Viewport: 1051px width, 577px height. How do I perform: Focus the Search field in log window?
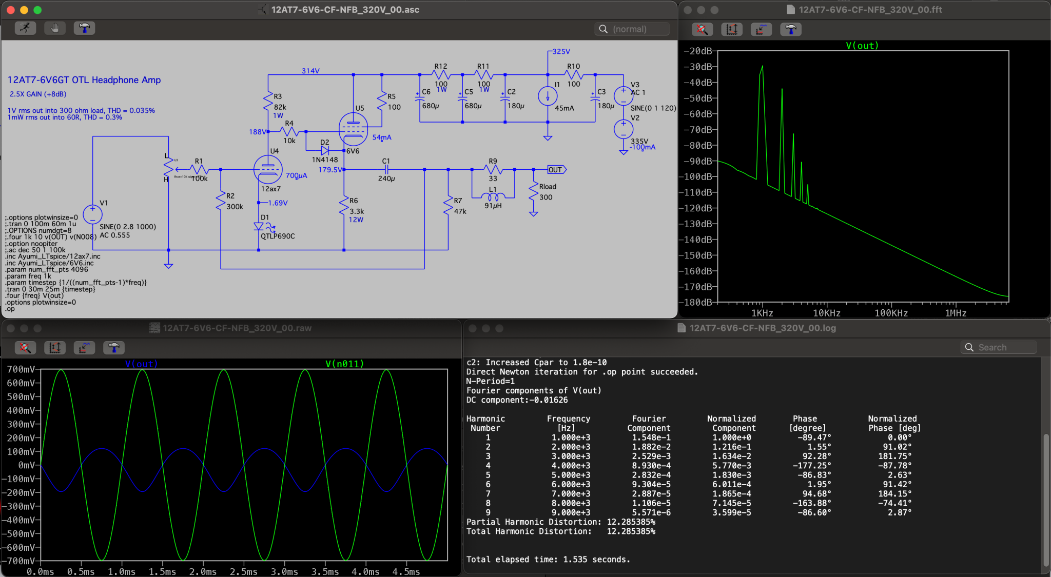click(998, 347)
